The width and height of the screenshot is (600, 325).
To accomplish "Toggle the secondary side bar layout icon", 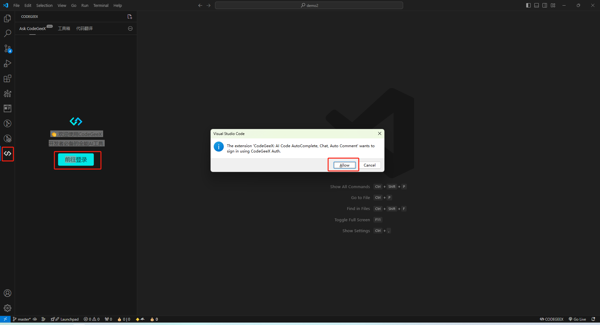I will pos(545,5).
